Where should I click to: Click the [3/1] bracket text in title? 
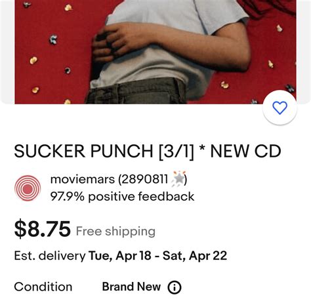[176, 152]
